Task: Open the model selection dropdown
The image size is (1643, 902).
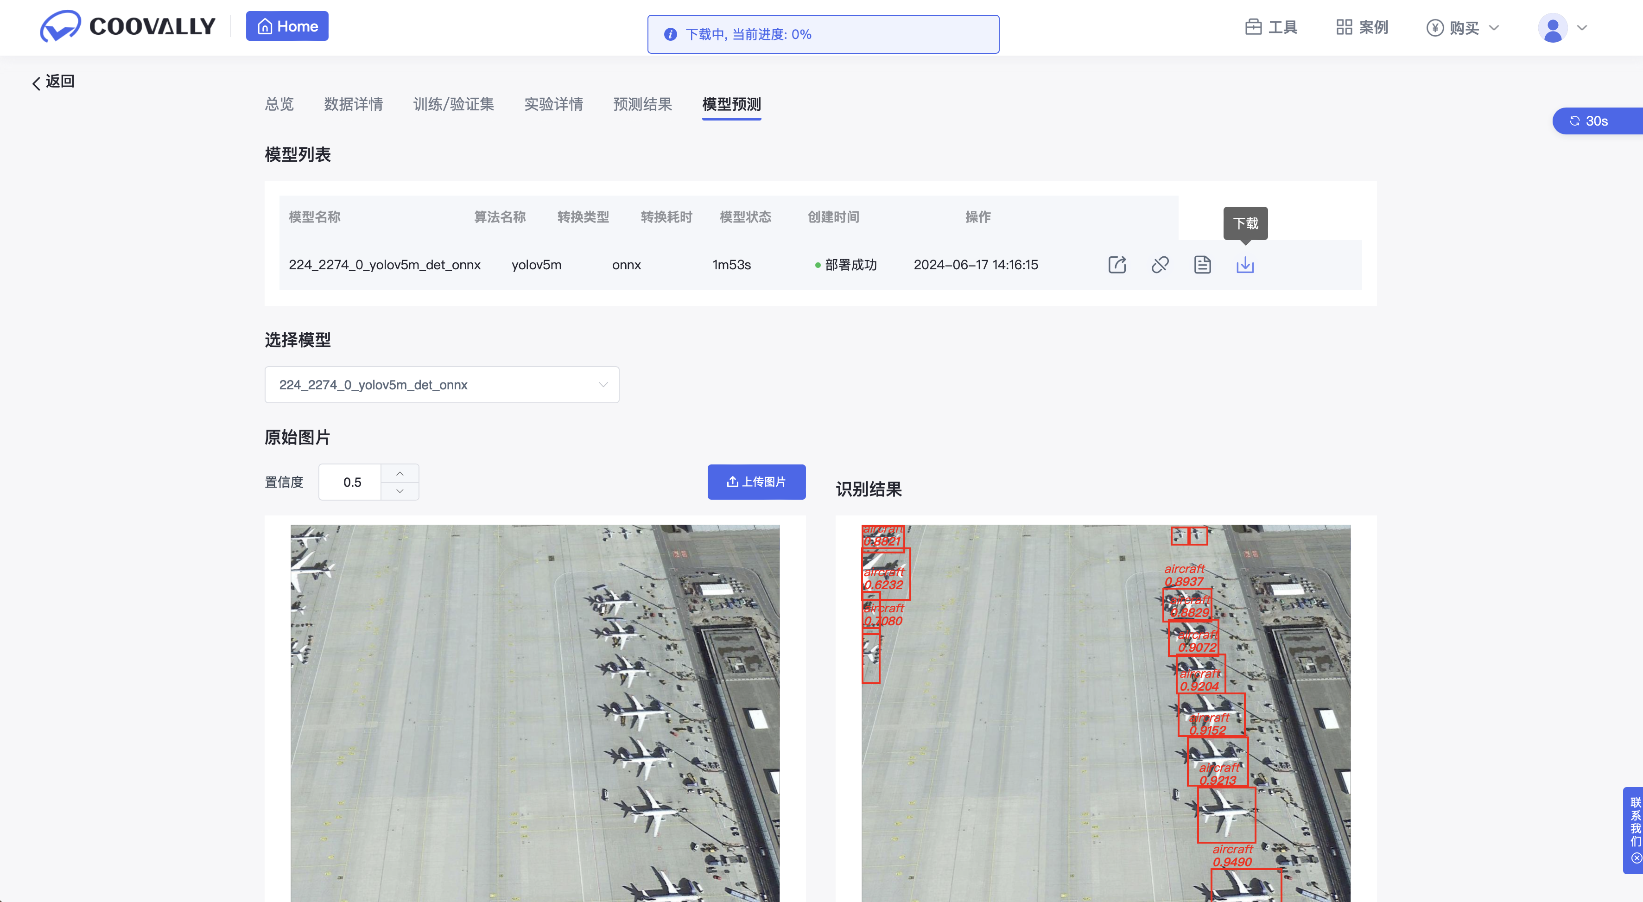Action: pyautogui.click(x=441, y=385)
